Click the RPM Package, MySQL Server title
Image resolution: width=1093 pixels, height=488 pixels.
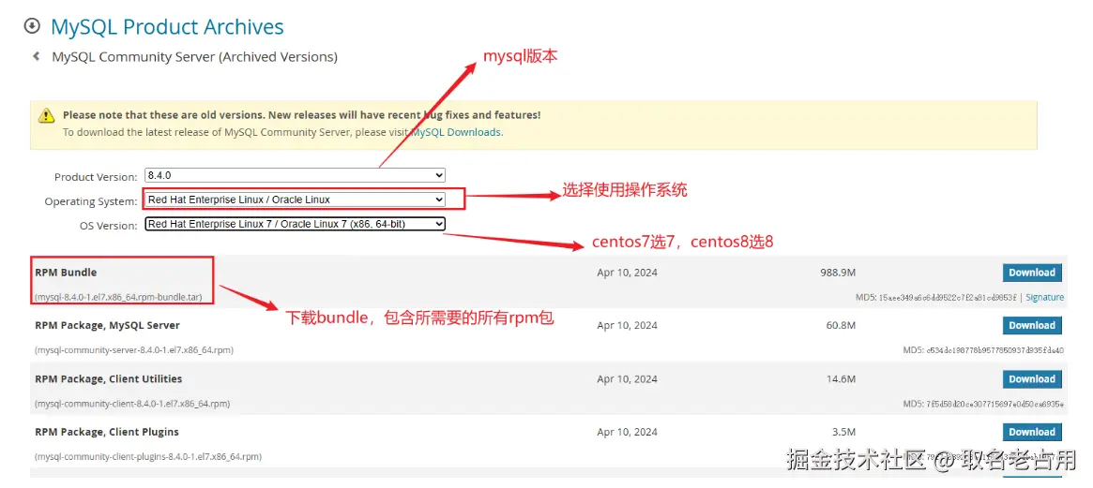pyautogui.click(x=107, y=325)
